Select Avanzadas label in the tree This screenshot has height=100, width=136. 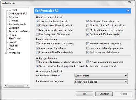(x=14, y=53)
